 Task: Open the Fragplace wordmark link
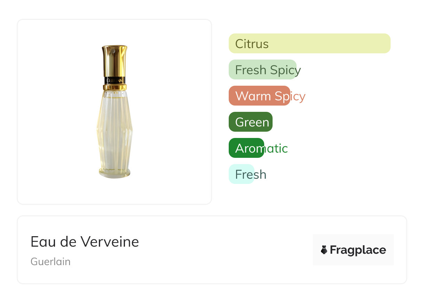coord(358,250)
